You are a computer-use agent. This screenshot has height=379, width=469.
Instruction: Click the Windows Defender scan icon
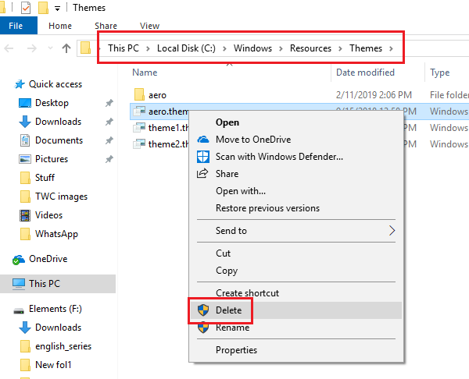coord(203,157)
